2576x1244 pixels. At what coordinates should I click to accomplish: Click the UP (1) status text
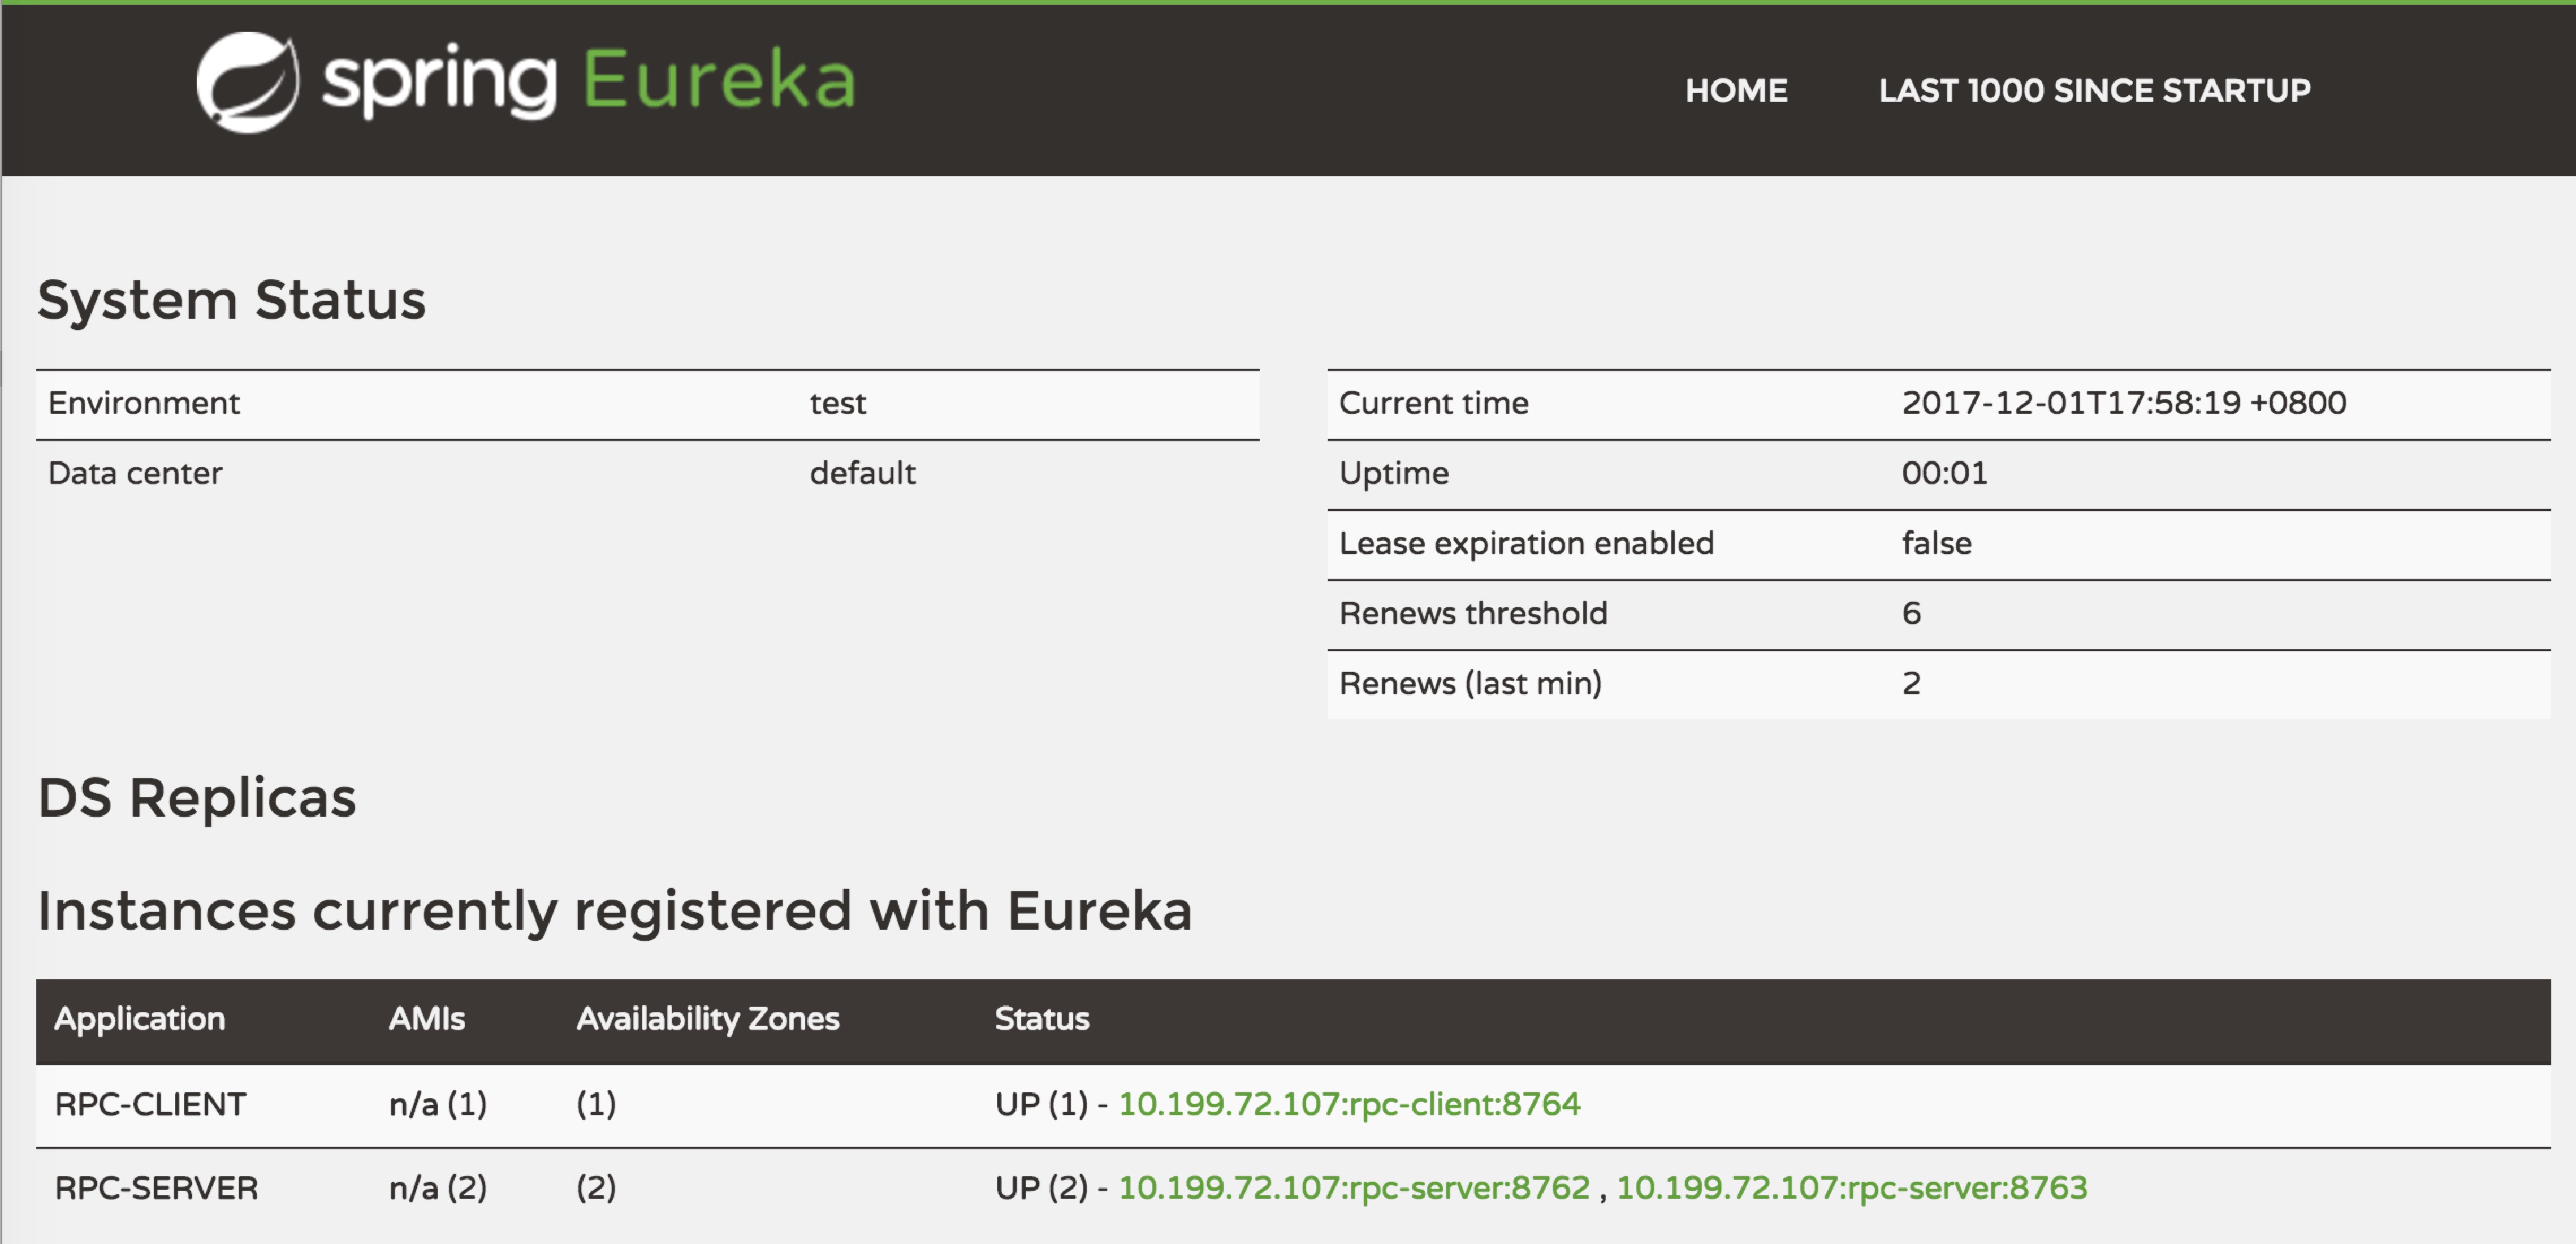point(1041,1104)
